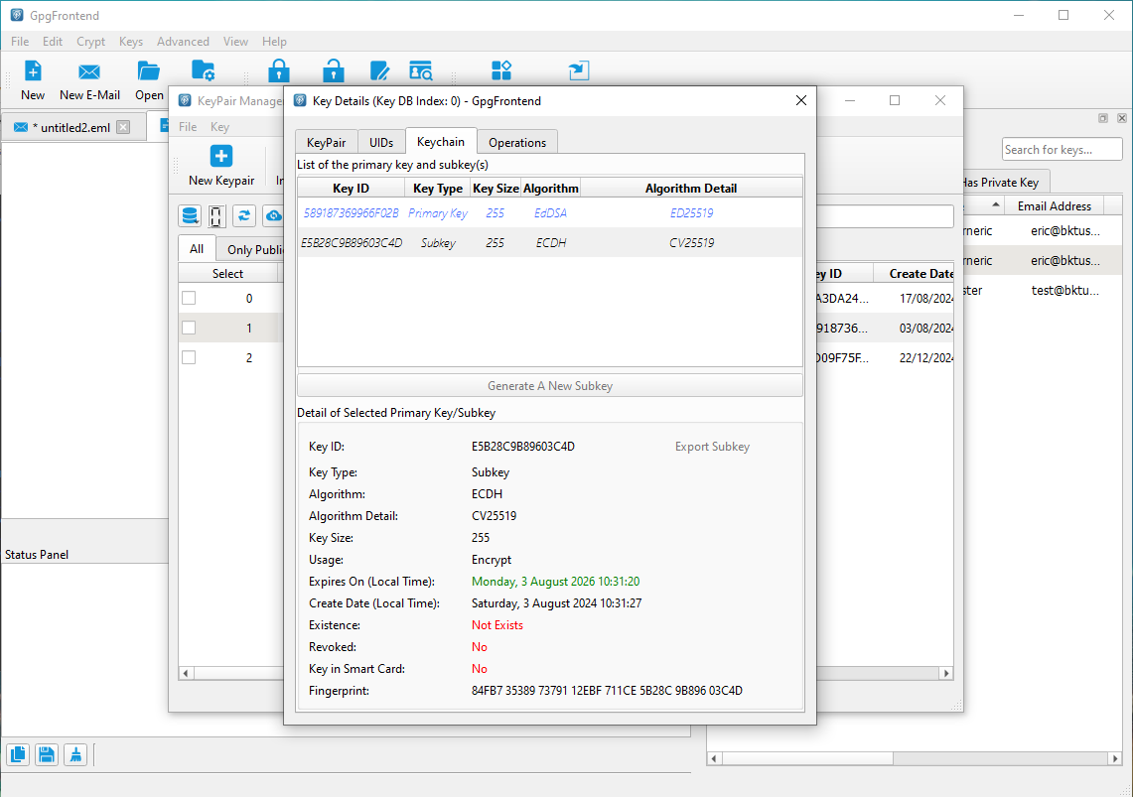Click the refresh arrows icon in KeyPair Manager
The width and height of the screenshot is (1133, 797).
point(244,215)
